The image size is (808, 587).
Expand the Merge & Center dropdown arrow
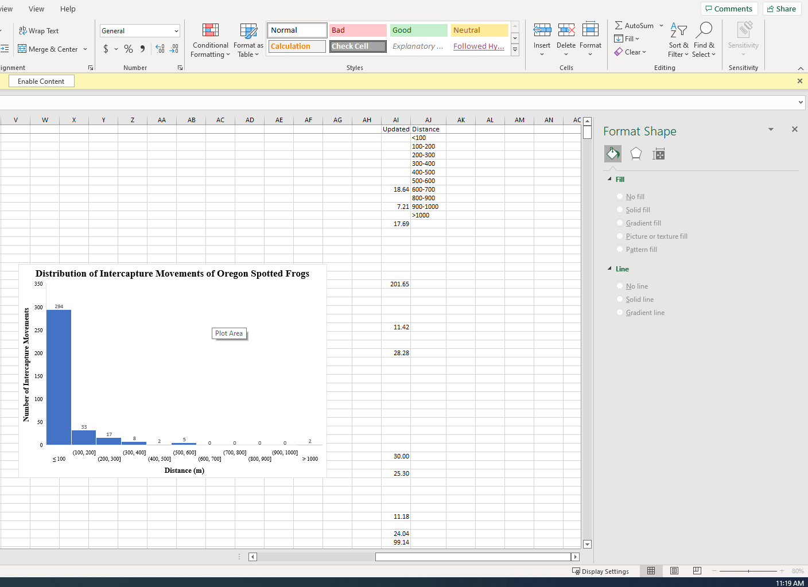[x=86, y=49]
